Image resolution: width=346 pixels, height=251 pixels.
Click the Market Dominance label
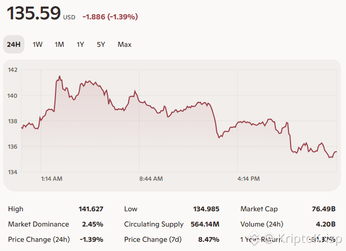pos(38,225)
